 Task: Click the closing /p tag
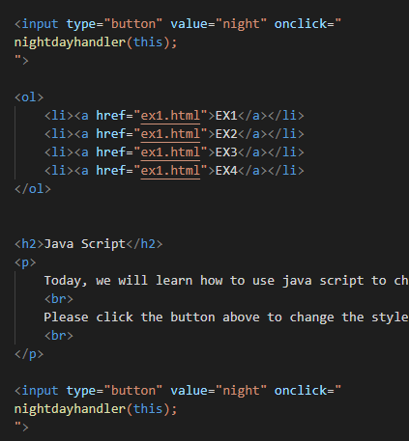(29, 354)
